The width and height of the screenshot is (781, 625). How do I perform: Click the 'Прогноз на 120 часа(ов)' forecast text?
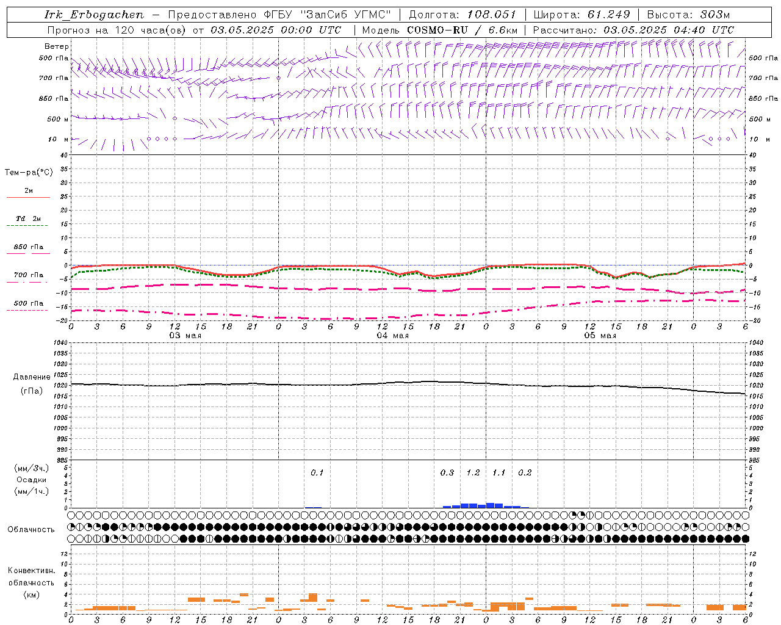[x=117, y=30]
